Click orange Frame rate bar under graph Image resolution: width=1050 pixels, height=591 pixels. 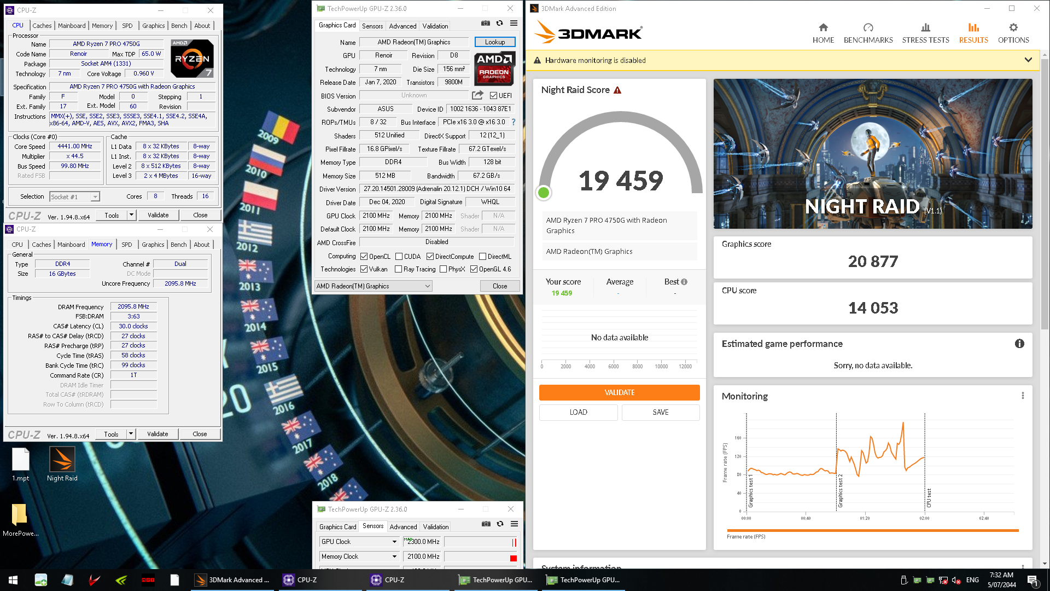(872, 530)
